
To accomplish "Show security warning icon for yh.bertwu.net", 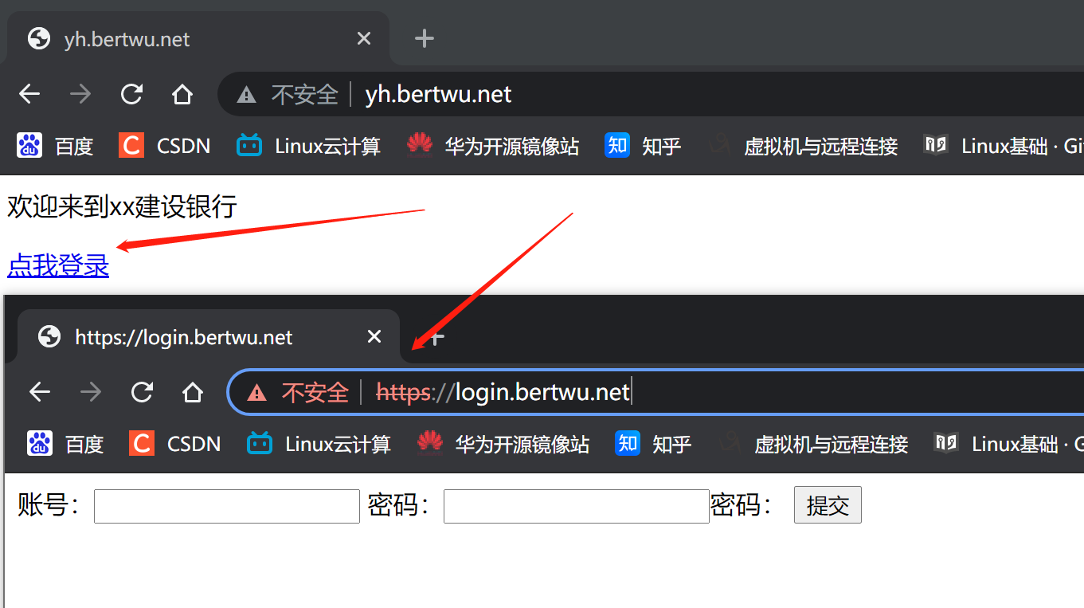I will point(246,96).
